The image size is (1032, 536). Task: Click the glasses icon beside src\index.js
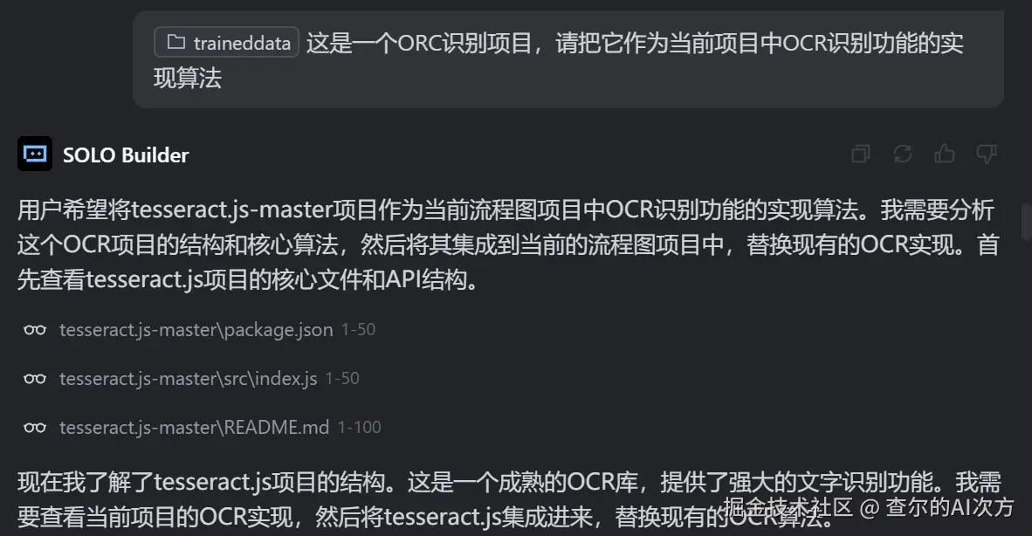[35, 378]
